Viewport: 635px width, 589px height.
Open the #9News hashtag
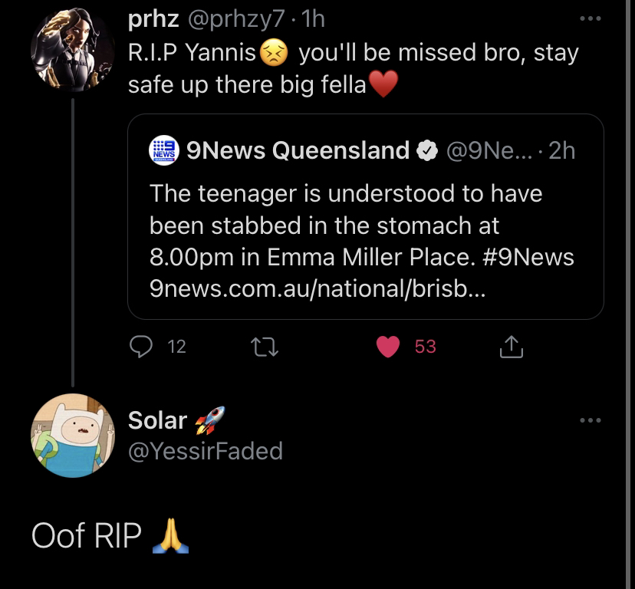coord(531,257)
